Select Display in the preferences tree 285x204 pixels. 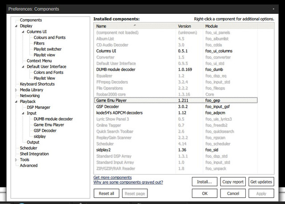[26, 26]
